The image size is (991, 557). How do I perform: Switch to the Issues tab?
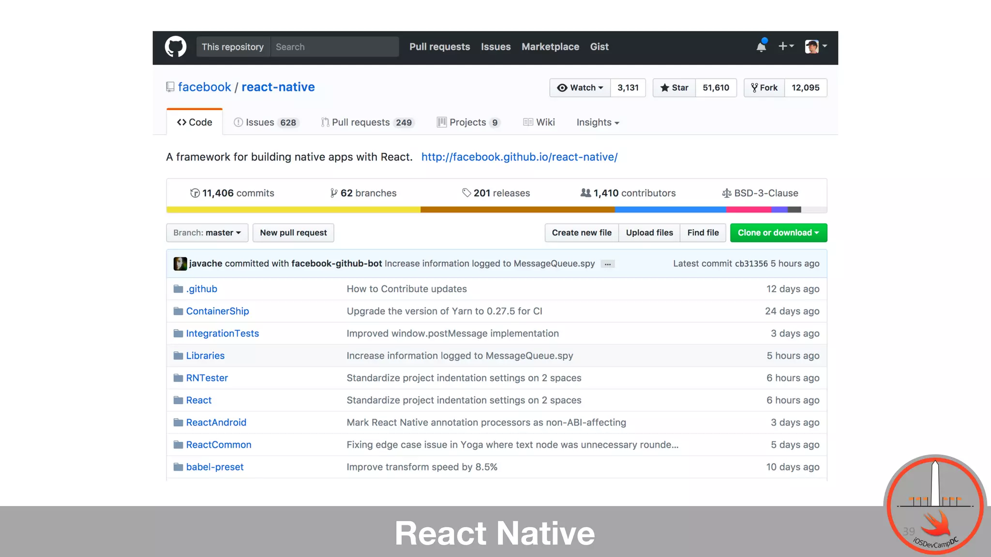point(266,122)
